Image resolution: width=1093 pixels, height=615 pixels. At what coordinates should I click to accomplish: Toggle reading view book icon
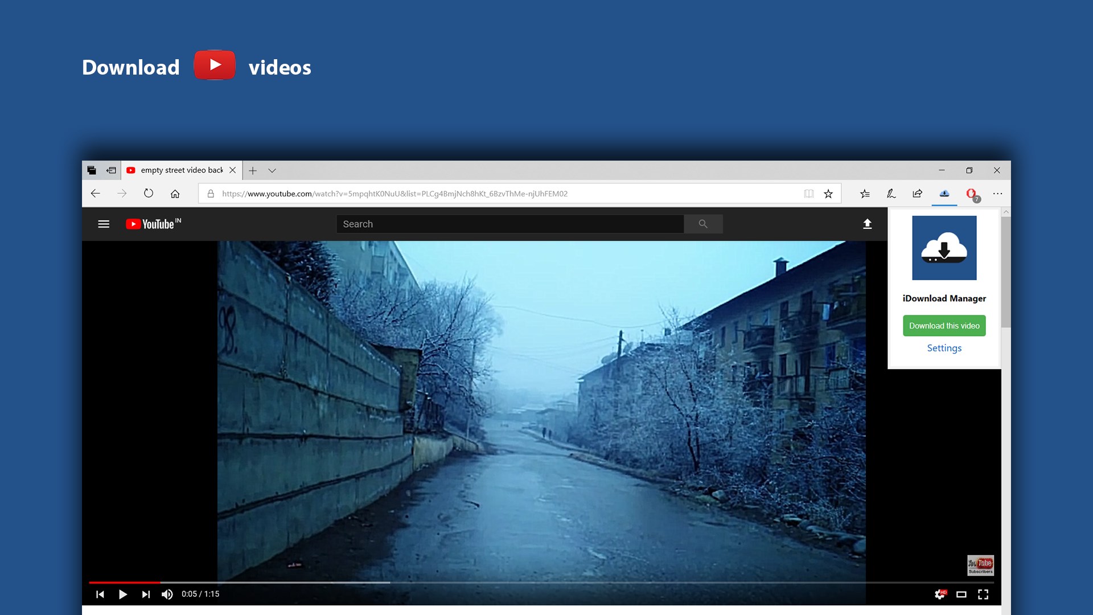[x=808, y=194]
